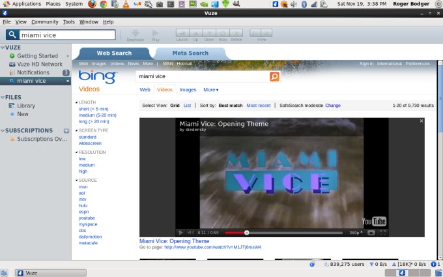Image resolution: width=443 pixels, height=277 pixels.
Task: Open Getting Started in the sidebar
Action: click(x=37, y=56)
